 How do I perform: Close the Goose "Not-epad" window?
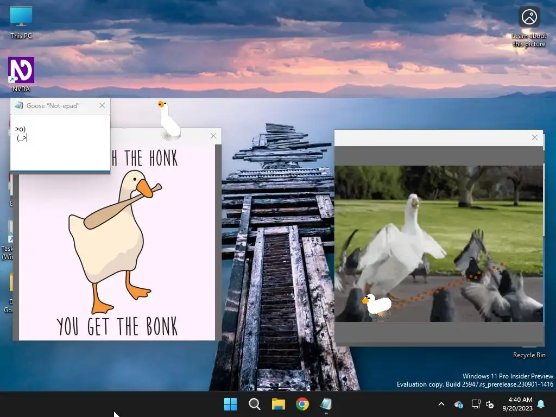[x=102, y=105]
